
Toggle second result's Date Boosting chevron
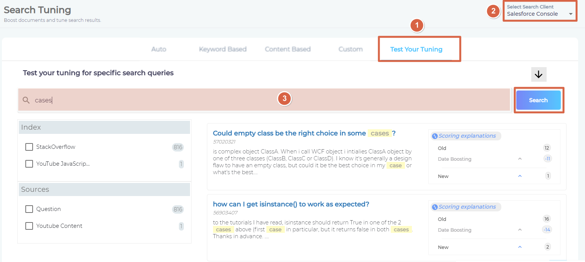520,230
